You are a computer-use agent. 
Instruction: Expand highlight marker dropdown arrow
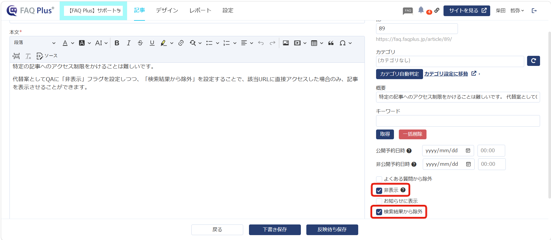(x=172, y=43)
